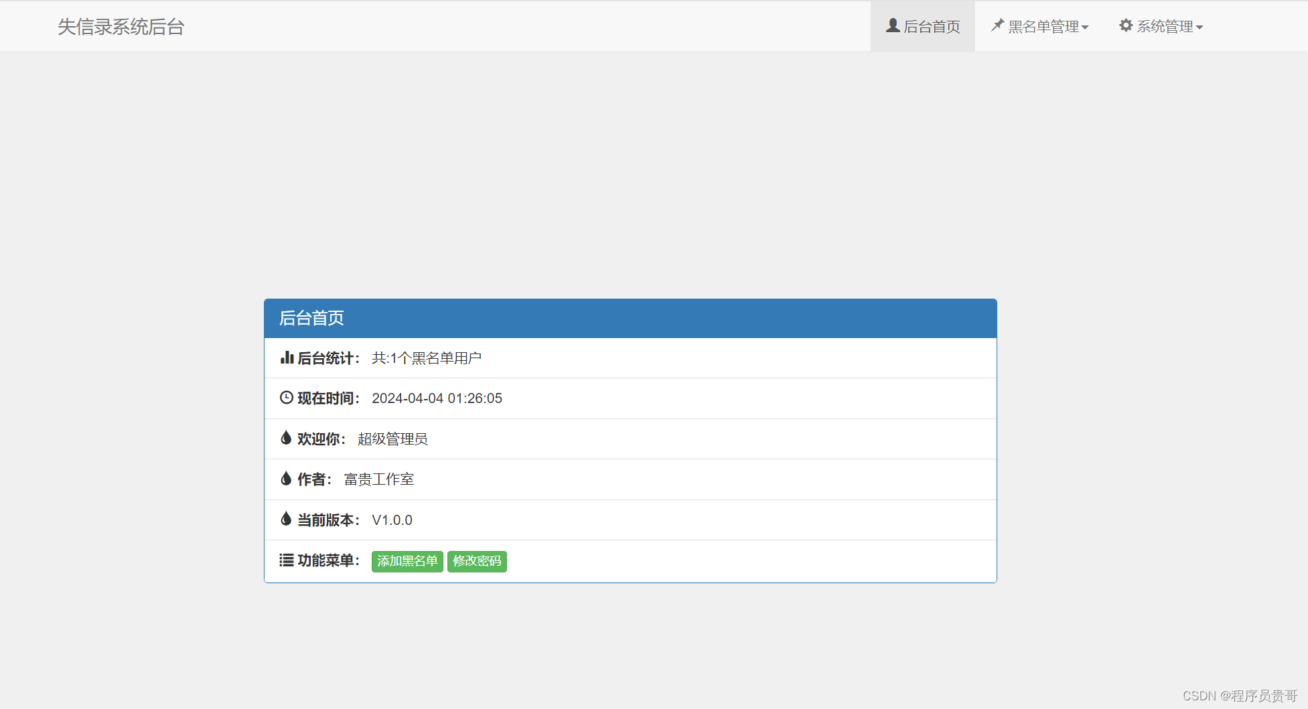Open the 系统管理 menu
Image resolution: width=1308 pixels, height=709 pixels.
point(1161,26)
